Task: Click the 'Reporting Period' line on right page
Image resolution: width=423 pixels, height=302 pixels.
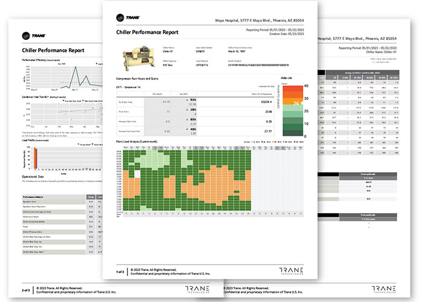Action: tap(367, 48)
